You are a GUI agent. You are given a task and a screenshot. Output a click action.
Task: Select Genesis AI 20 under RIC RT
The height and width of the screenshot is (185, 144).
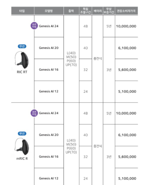point(49,48)
